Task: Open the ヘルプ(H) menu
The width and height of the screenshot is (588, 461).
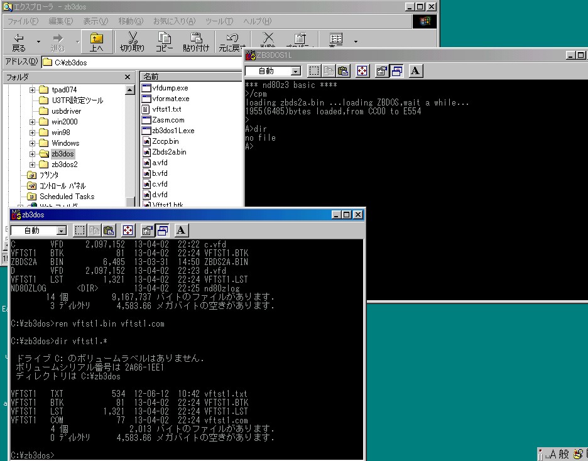Action: point(257,21)
